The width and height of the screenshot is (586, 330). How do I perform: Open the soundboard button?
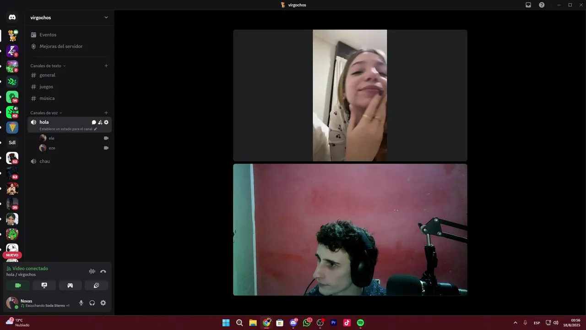97,286
